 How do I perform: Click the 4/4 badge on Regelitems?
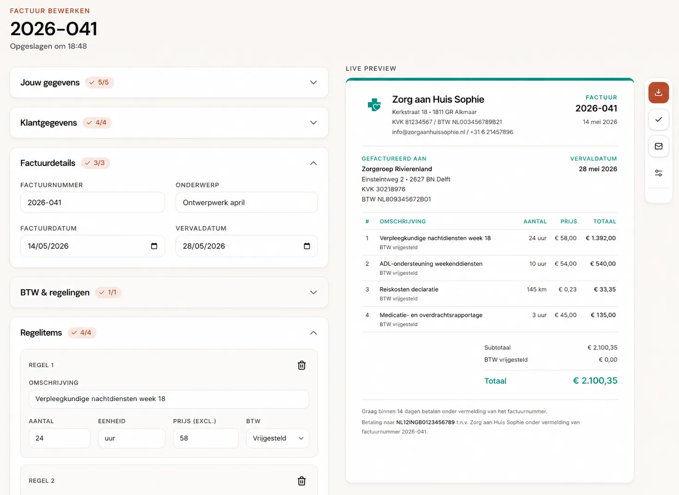pos(82,332)
